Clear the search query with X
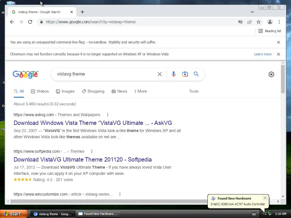The image size is (291, 218). click(x=160, y=74)
